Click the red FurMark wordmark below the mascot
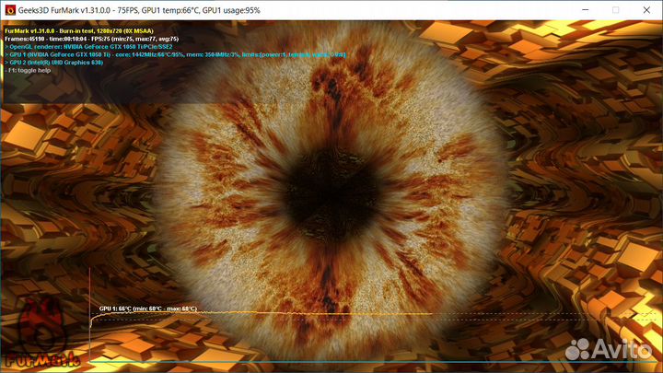The image size is (663, 373). (x=41, y=359)
